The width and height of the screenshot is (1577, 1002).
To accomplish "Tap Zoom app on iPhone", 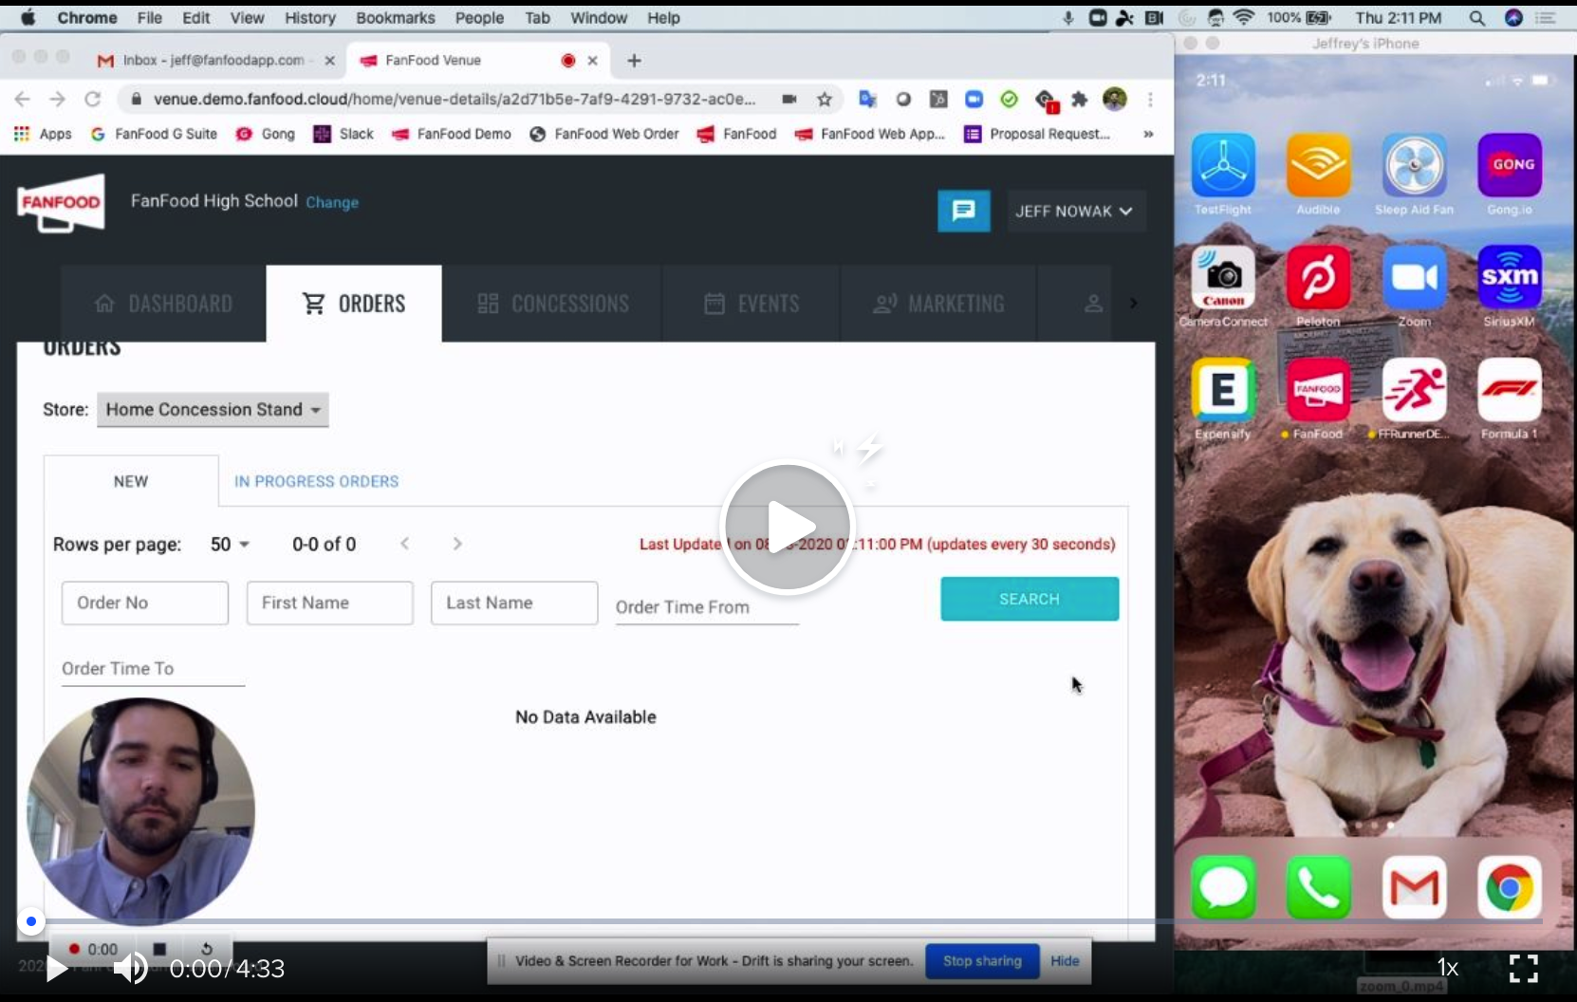I will [x=1414, y=277].
